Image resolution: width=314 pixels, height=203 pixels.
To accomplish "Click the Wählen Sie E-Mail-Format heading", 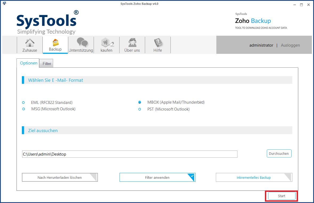I will pos(55,80).
